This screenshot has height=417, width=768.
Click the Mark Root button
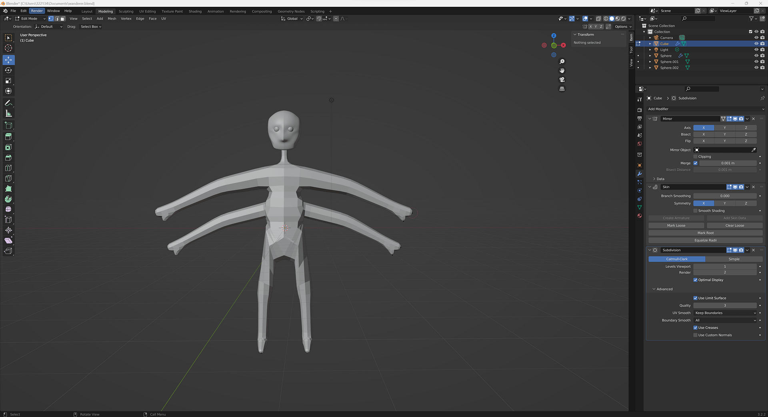coord(705,233)
